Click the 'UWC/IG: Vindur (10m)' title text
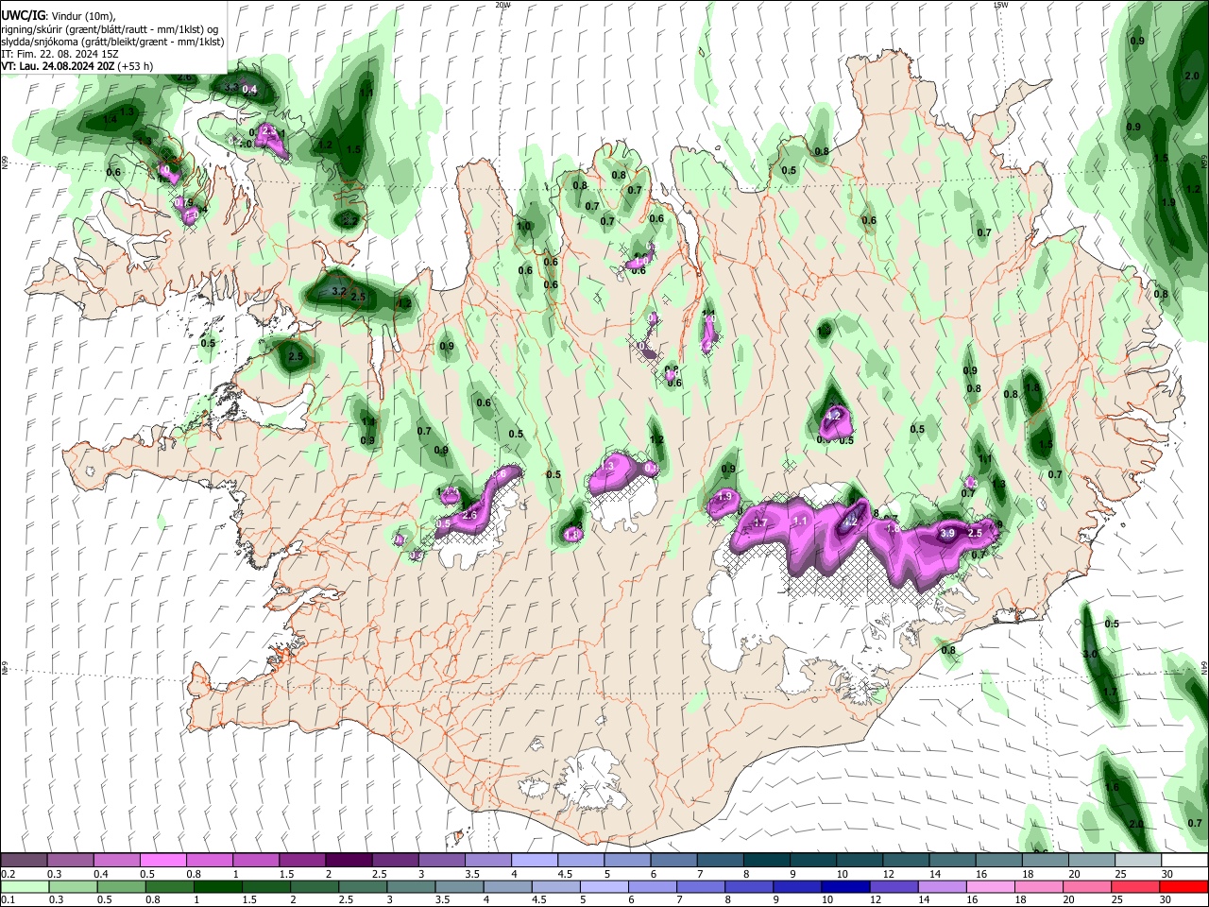 point(58,17)
